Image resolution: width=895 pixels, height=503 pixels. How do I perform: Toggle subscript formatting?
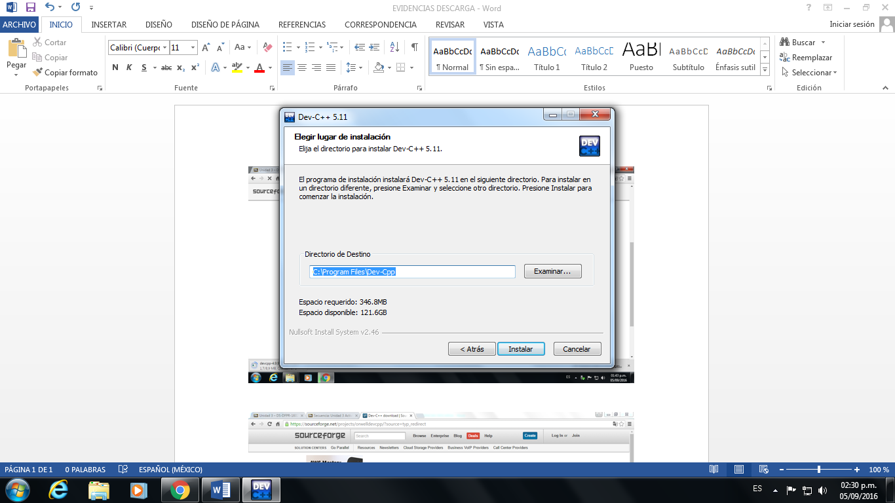[x=181, y=67]
